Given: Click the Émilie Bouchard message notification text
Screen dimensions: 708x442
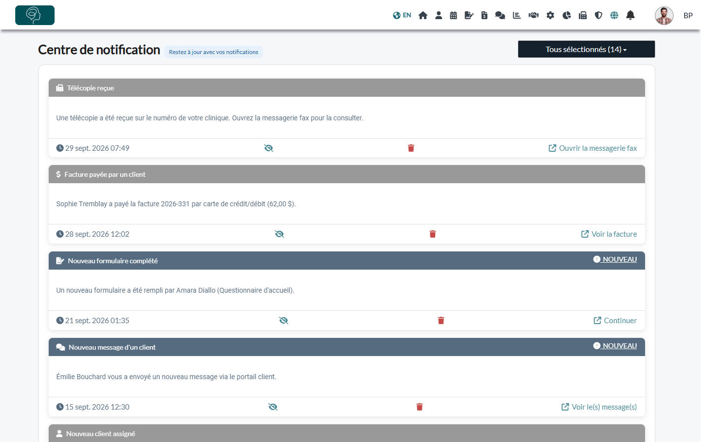Looking at the screenshot, I should click(166, 377).
